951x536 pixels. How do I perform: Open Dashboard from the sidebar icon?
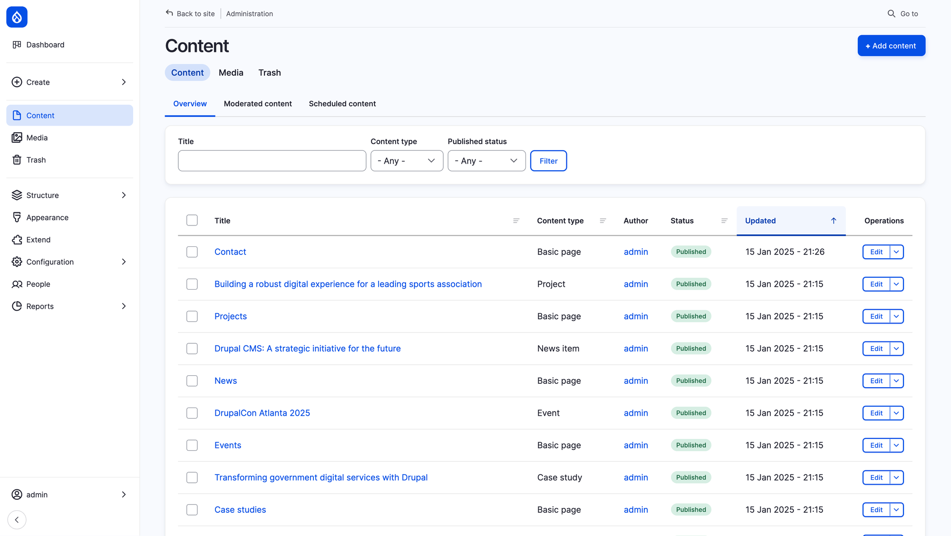17,45
